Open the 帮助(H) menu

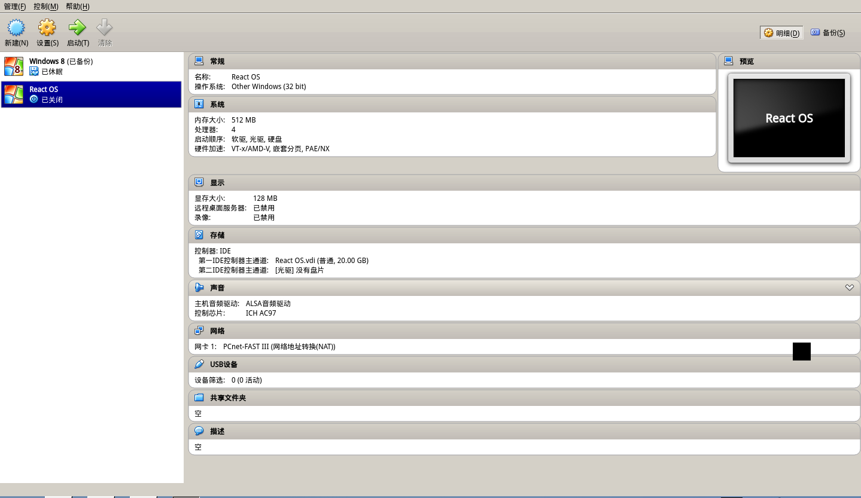78,6
